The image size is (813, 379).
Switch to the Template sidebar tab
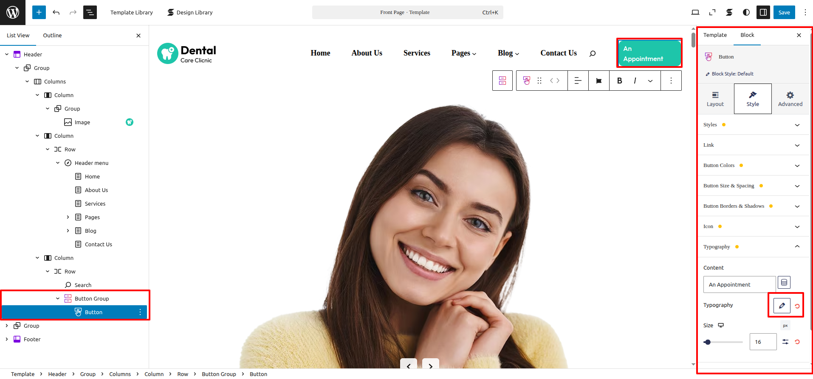point(715,35)
